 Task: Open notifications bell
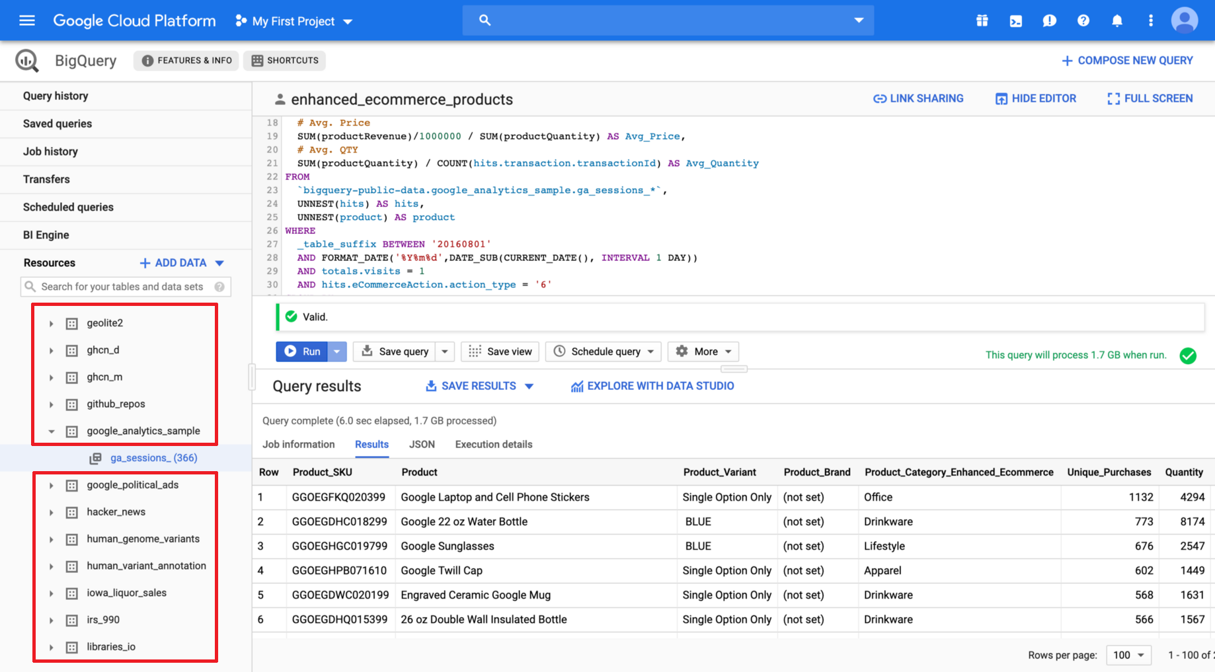click(x=1117, y=20)
